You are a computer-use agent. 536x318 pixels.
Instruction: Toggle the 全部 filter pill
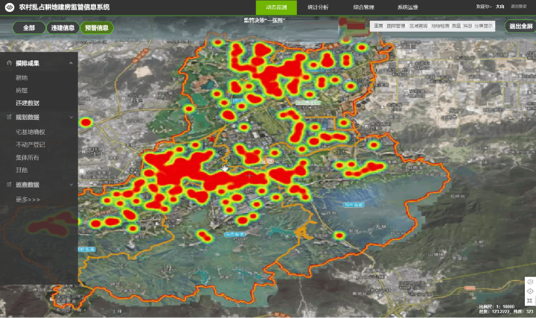29,28
